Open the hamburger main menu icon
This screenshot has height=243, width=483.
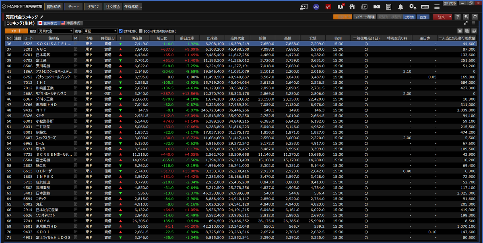437,6
